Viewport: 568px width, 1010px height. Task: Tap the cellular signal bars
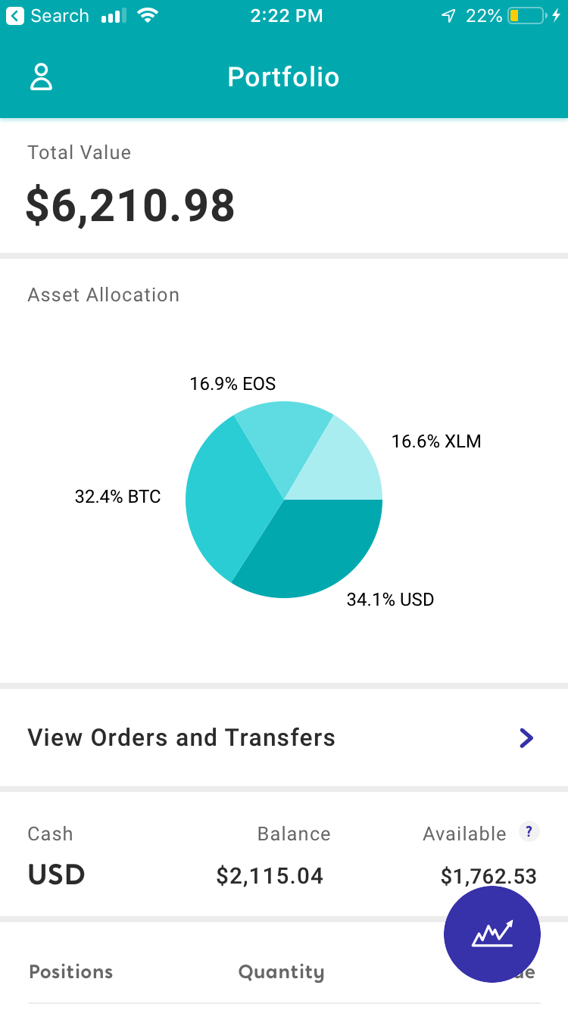tap(114, 16)
